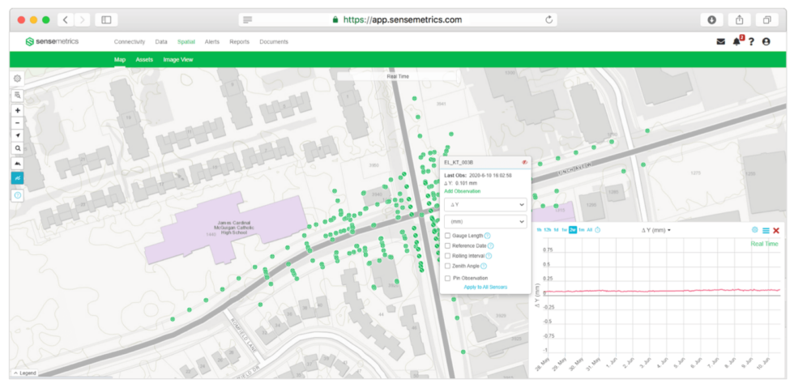
Task: Open the map search magnifier tool
Action: [x=18, y=148]
